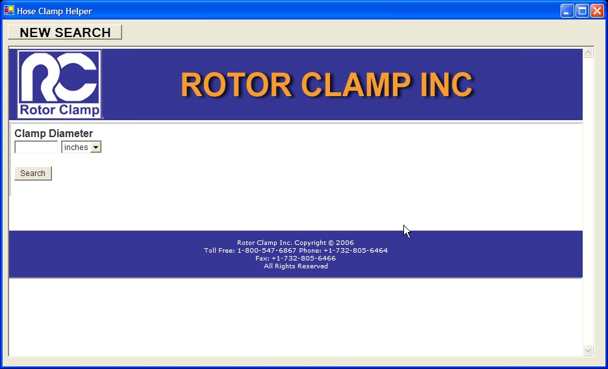This screenshot has width=608, height=369.
Task: Click the scrollbar down arrow
Action: [589, 350]
